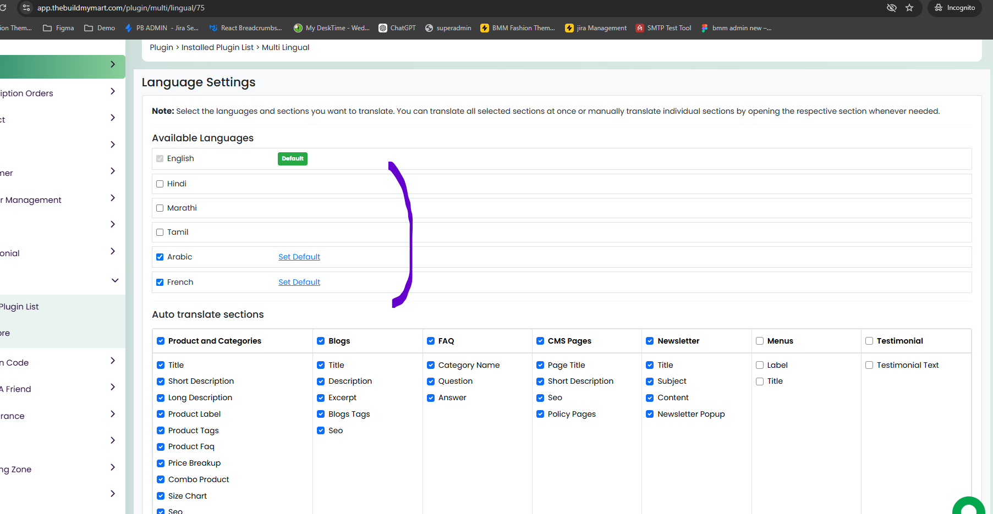Image resolution: width=993 pixels, height=514 pixels.
Task: Open the superadmin bookmark
Action: tap(448, 28)
